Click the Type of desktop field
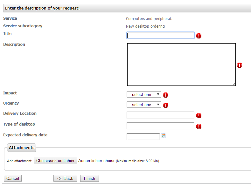This screenshot has width=251, height=185. 160,126
